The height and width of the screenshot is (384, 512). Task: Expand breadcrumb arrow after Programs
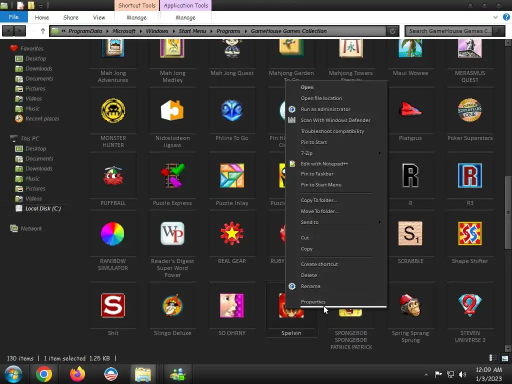click(x=245, y=31)
